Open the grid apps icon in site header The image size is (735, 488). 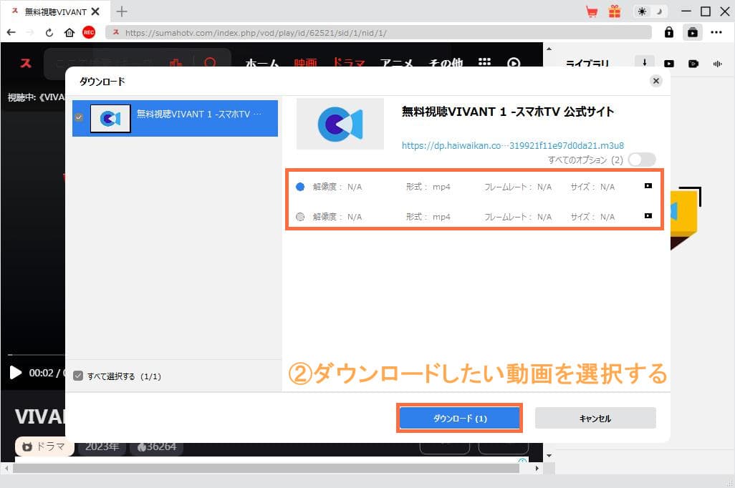(485, 62)
